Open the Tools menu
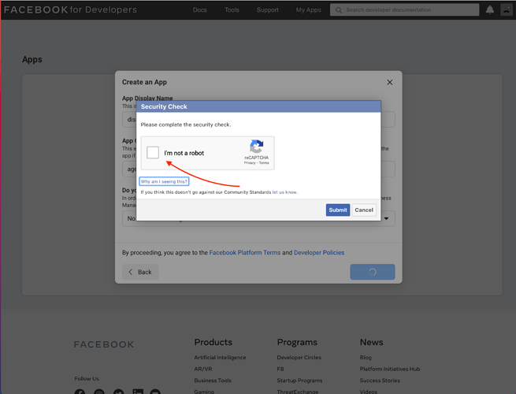Viewport: 516px width, 394px height. [232, 10]
